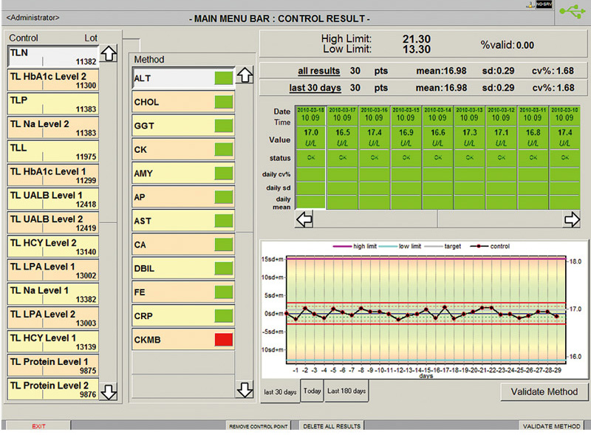Viewport: 591px width, 435px height.
Task: Select the AP method
Action: click(183, 196)
